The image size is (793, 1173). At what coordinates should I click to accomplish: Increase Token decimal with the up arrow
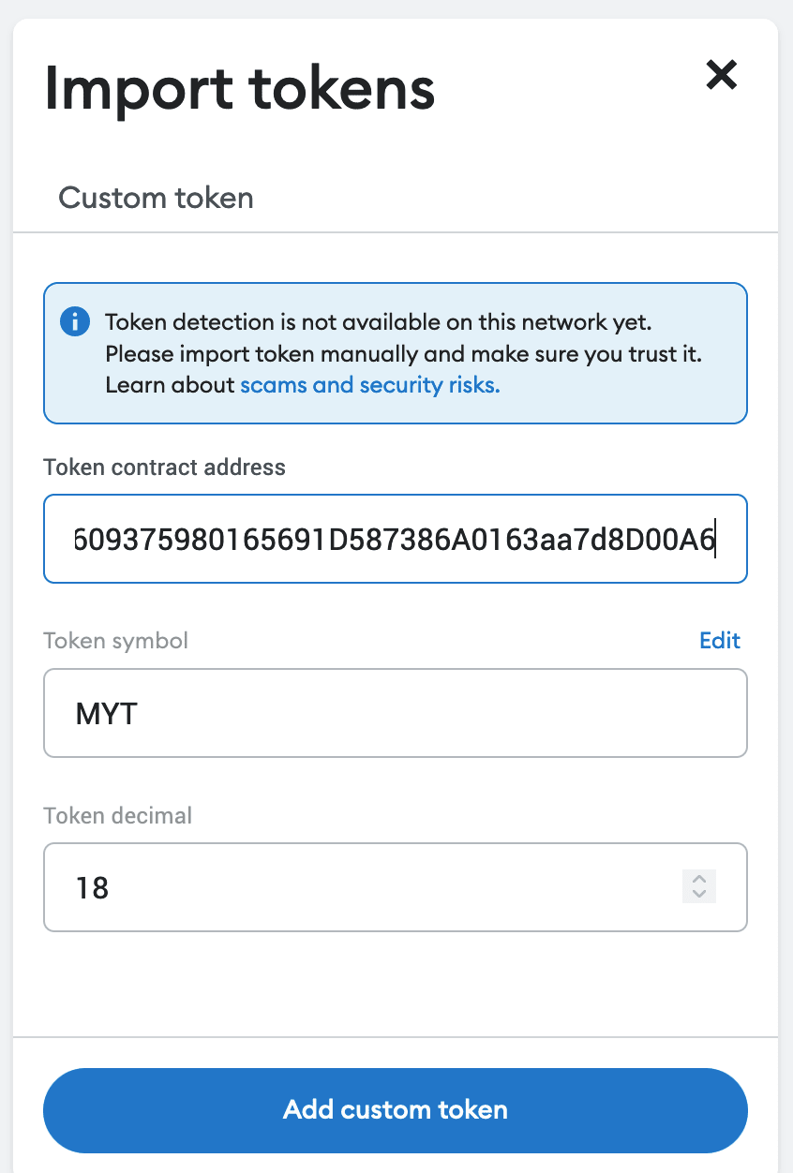click(698, 879)
